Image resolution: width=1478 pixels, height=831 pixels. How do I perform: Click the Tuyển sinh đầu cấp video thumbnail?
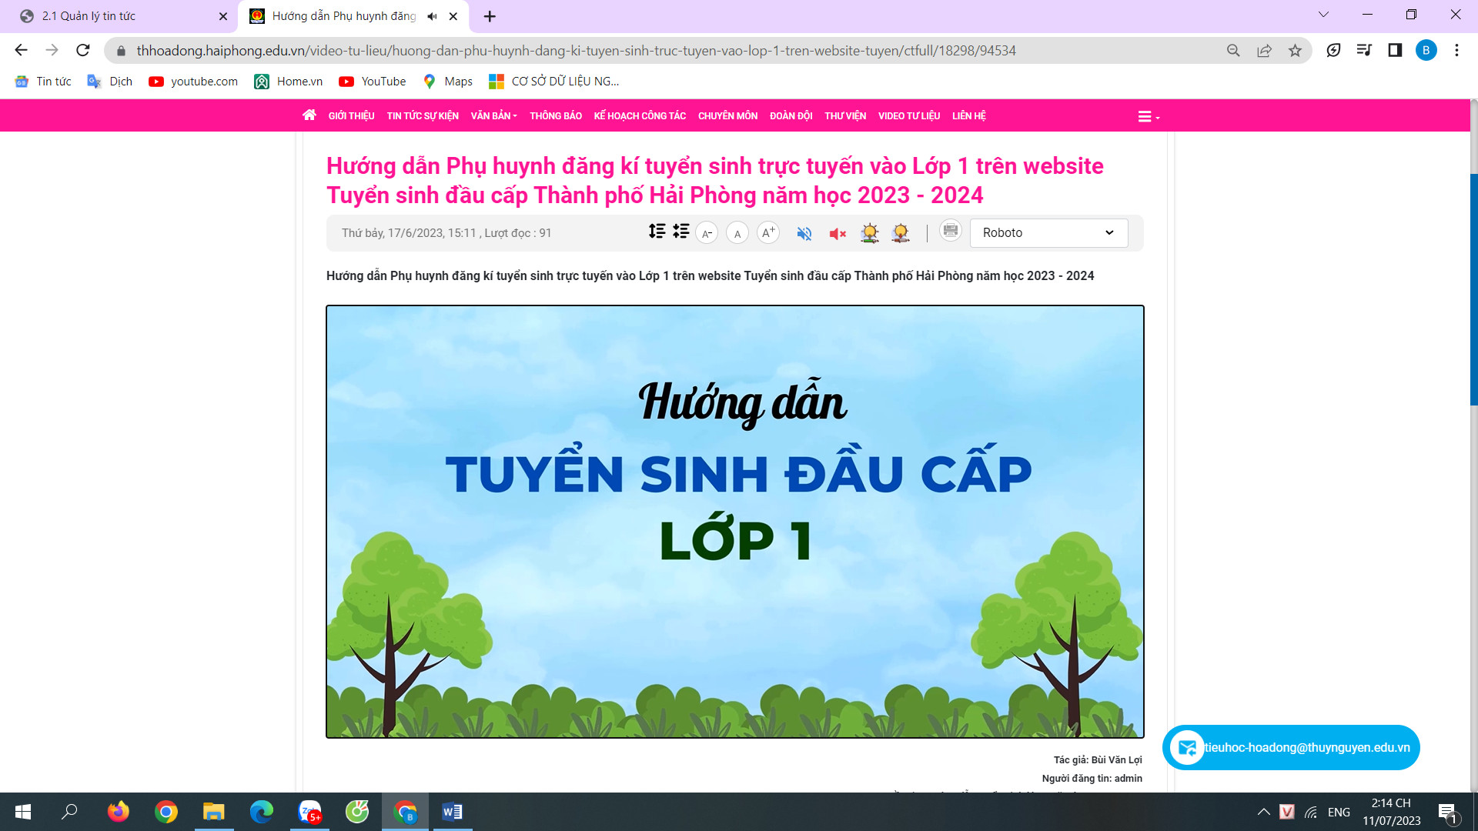pos(735,522)
